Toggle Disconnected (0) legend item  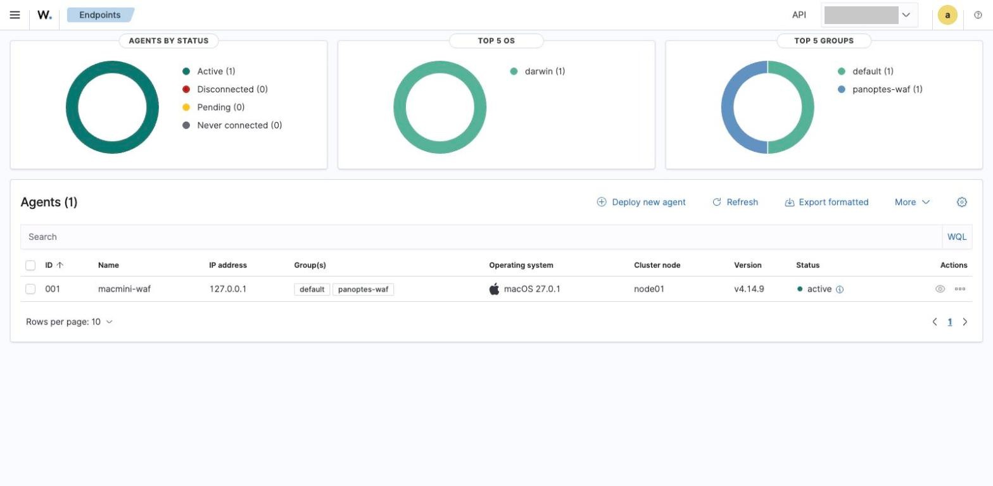[225, 89]
